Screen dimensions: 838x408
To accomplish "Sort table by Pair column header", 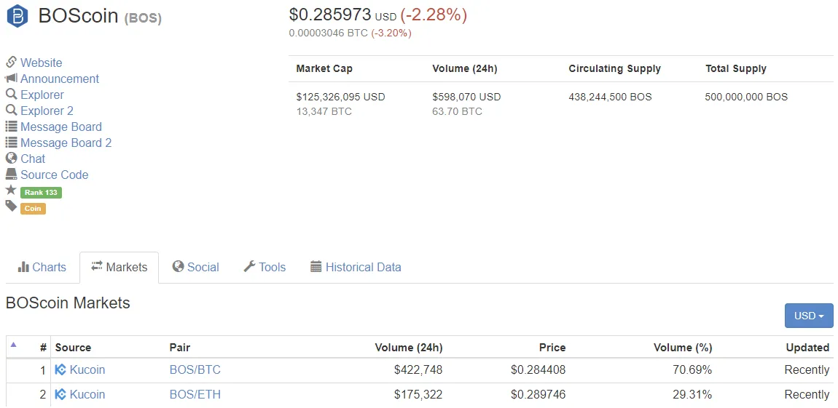I will [x=179, y=348].
